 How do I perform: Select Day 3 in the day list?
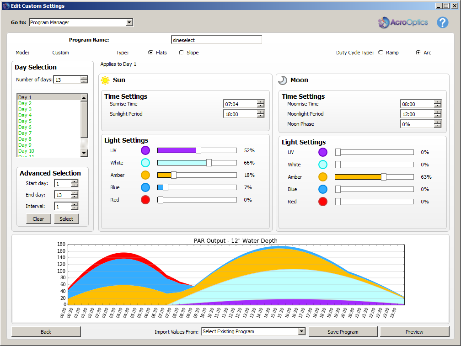click(49, 109)
